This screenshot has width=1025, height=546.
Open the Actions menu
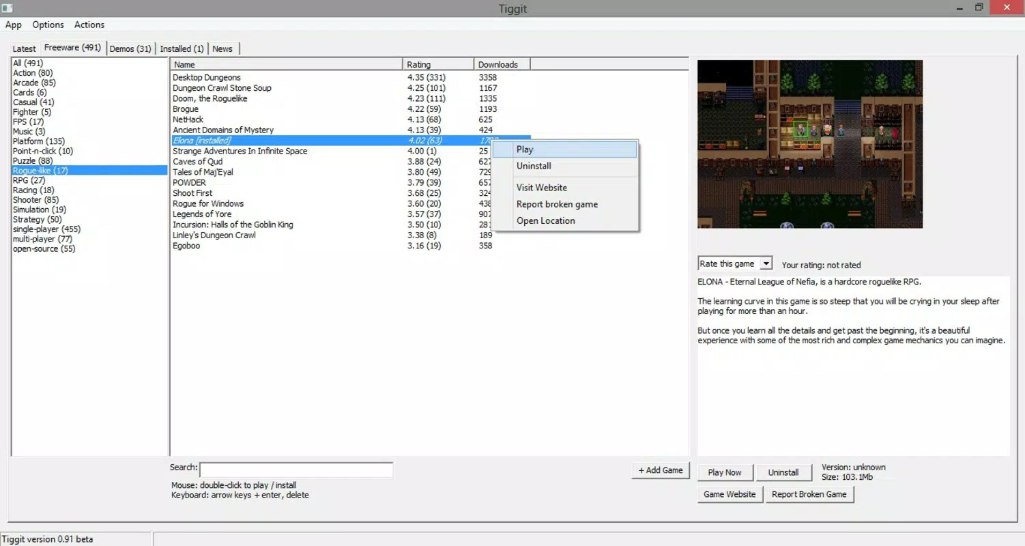click(x=89, y=25)
